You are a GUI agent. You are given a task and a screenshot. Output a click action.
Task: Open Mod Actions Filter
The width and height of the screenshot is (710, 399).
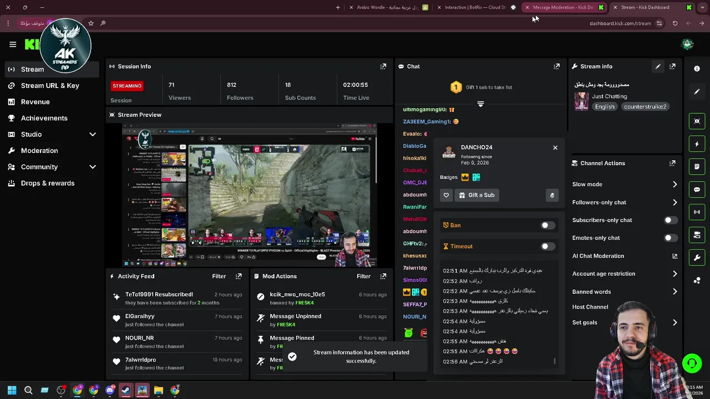(x=363, y=276)
